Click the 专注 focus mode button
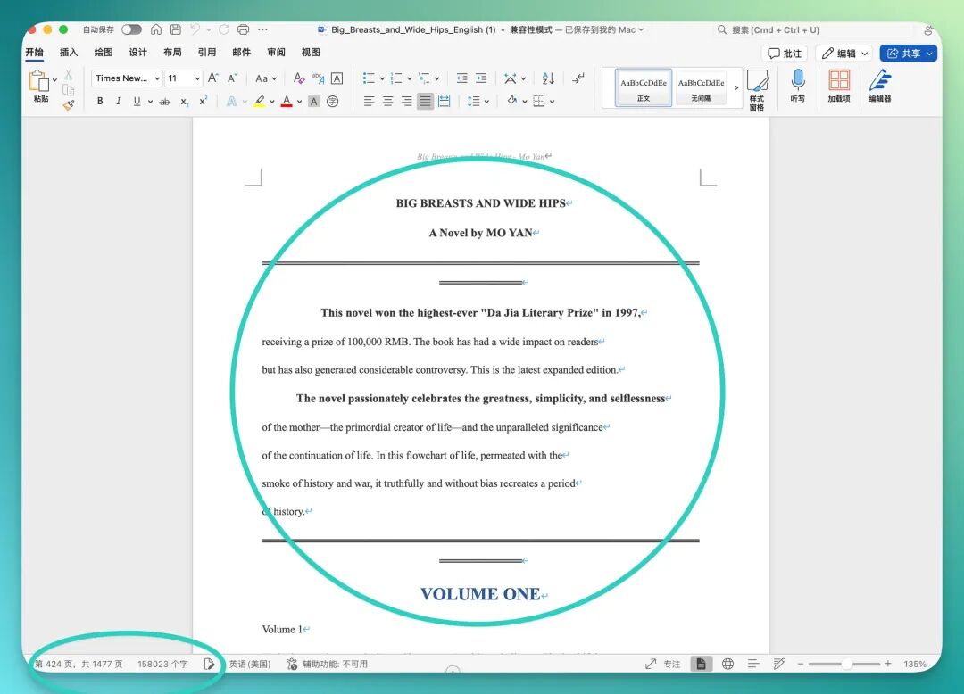Viewport: 964px width, 694px height. 662,664
